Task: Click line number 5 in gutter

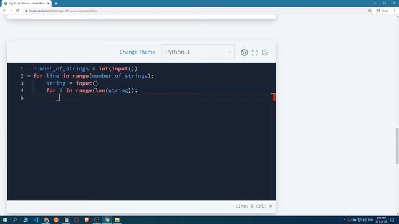Action: [22, 98]
